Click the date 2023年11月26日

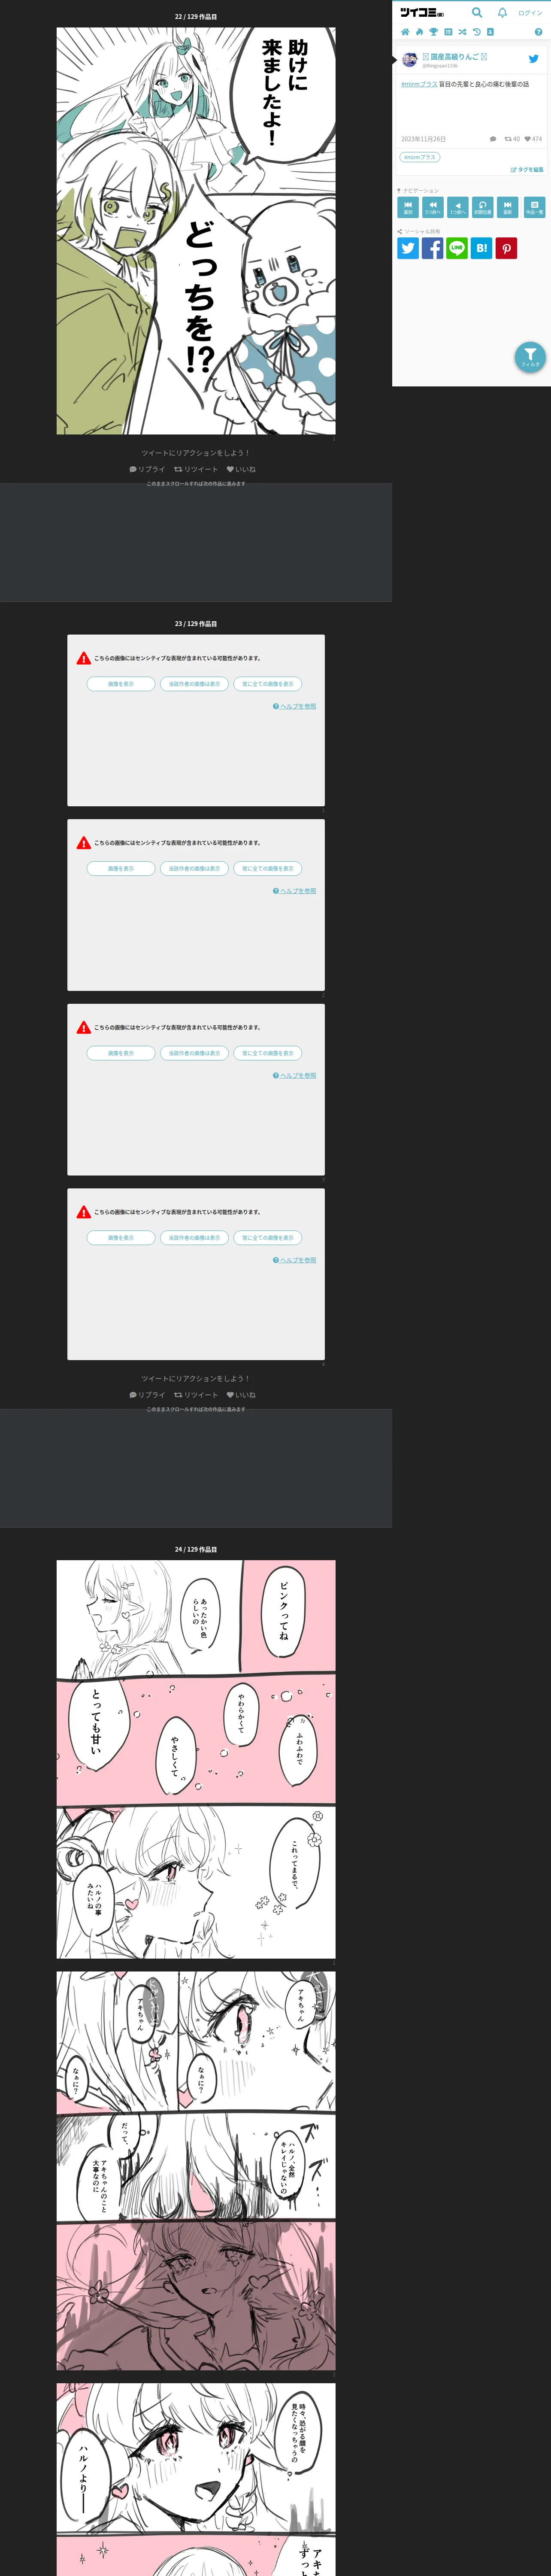[x=424, y=139]
